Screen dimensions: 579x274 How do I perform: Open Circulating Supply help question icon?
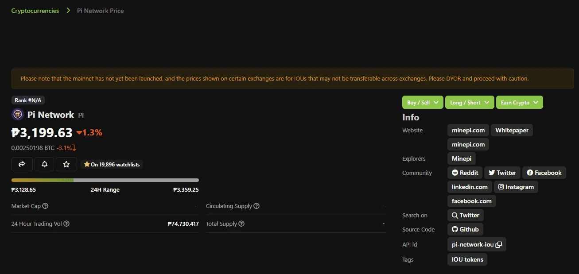256,206
